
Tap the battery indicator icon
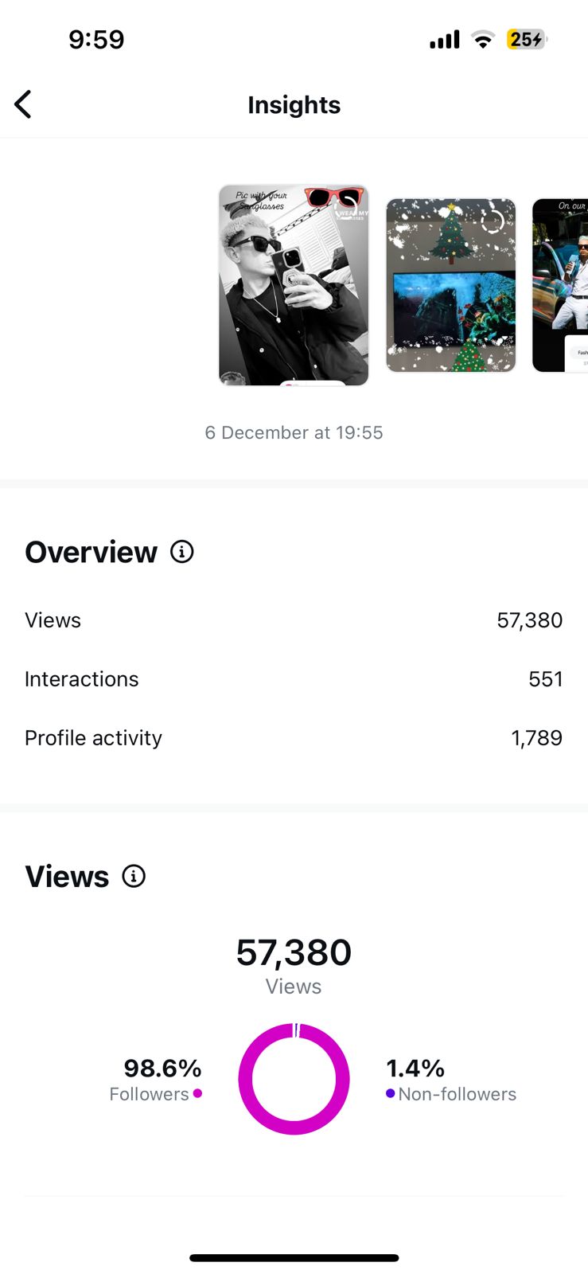click(x=527, y=39)
